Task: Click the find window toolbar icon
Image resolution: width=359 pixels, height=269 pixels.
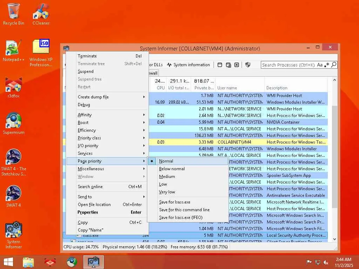Action: [x=219, y=65]
